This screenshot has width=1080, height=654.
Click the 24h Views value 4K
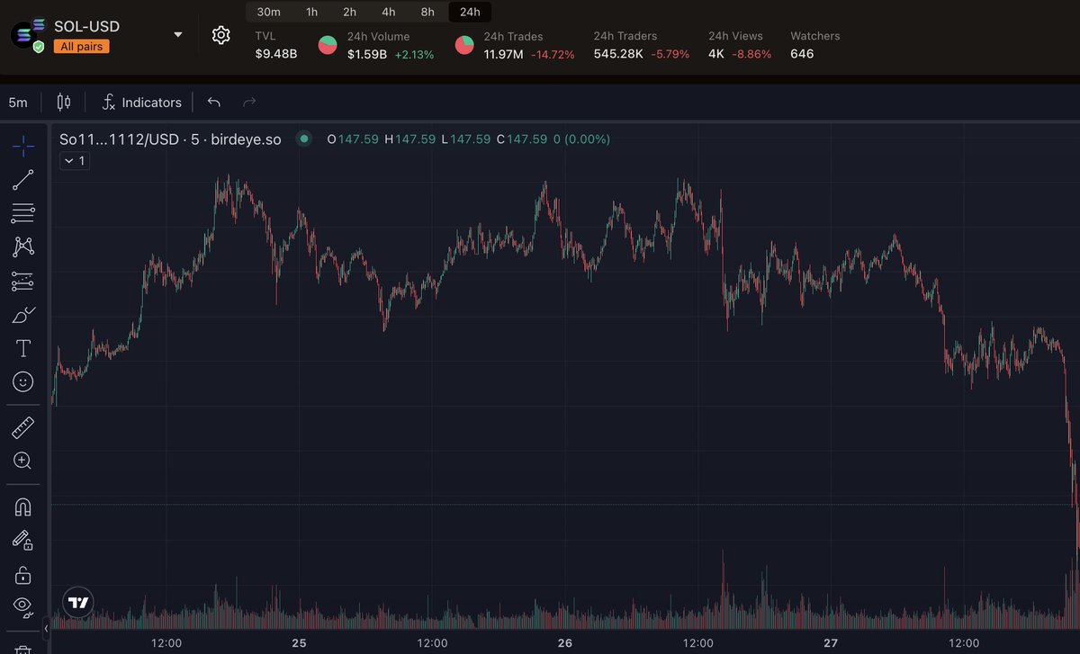pyautogui.click(x=716, y=54)
